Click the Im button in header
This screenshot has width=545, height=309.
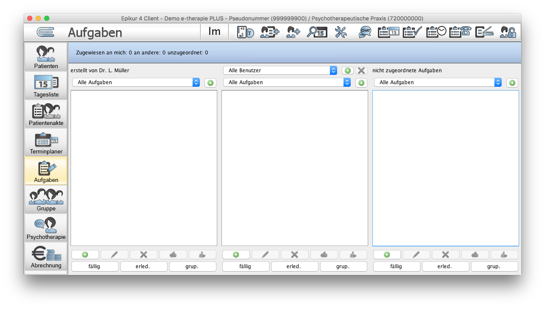pos(214,32)
